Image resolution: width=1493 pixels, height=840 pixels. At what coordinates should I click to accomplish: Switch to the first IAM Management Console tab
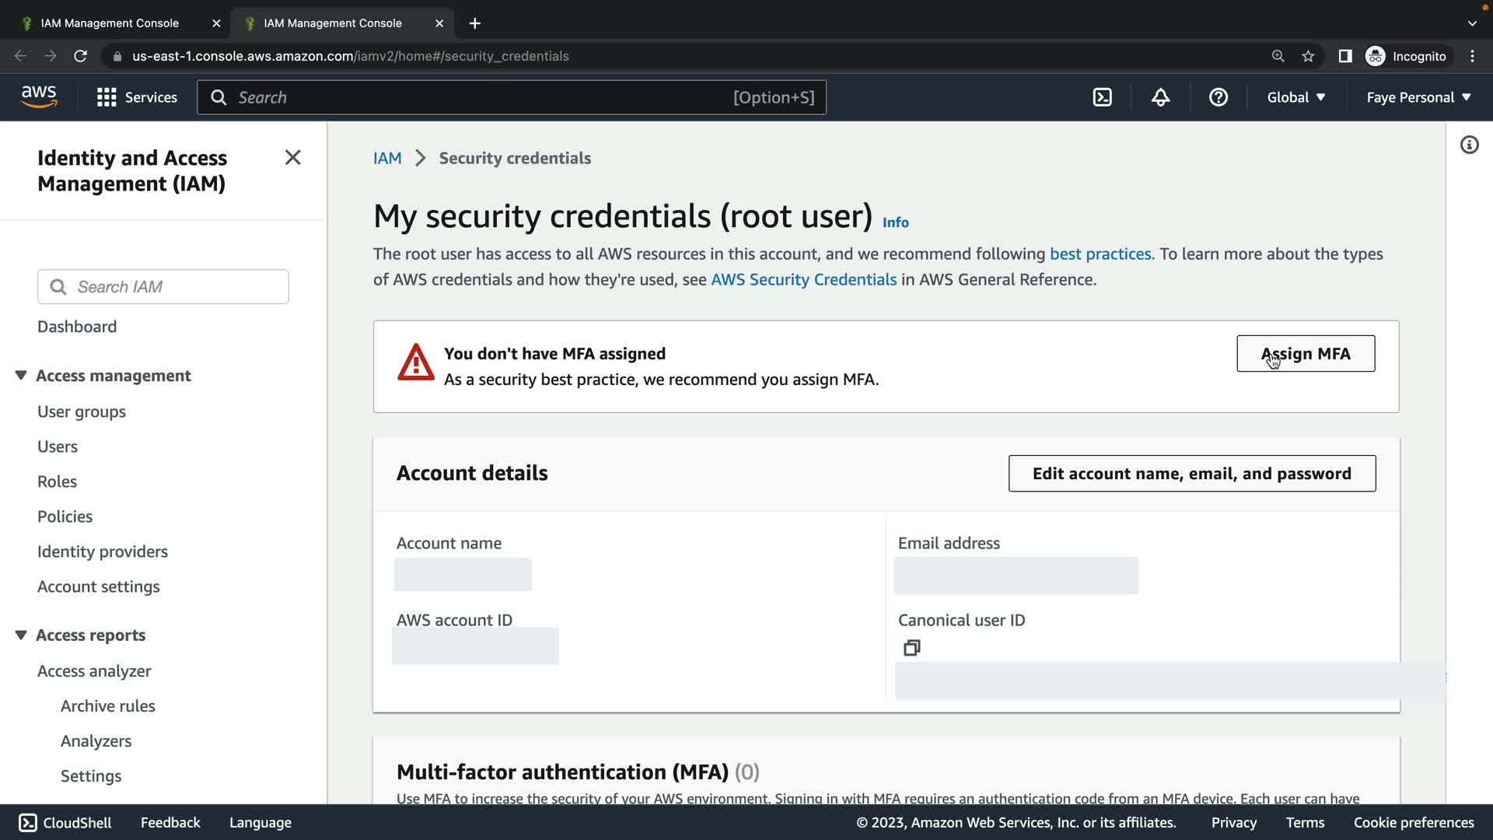click(x=110, y=23)
